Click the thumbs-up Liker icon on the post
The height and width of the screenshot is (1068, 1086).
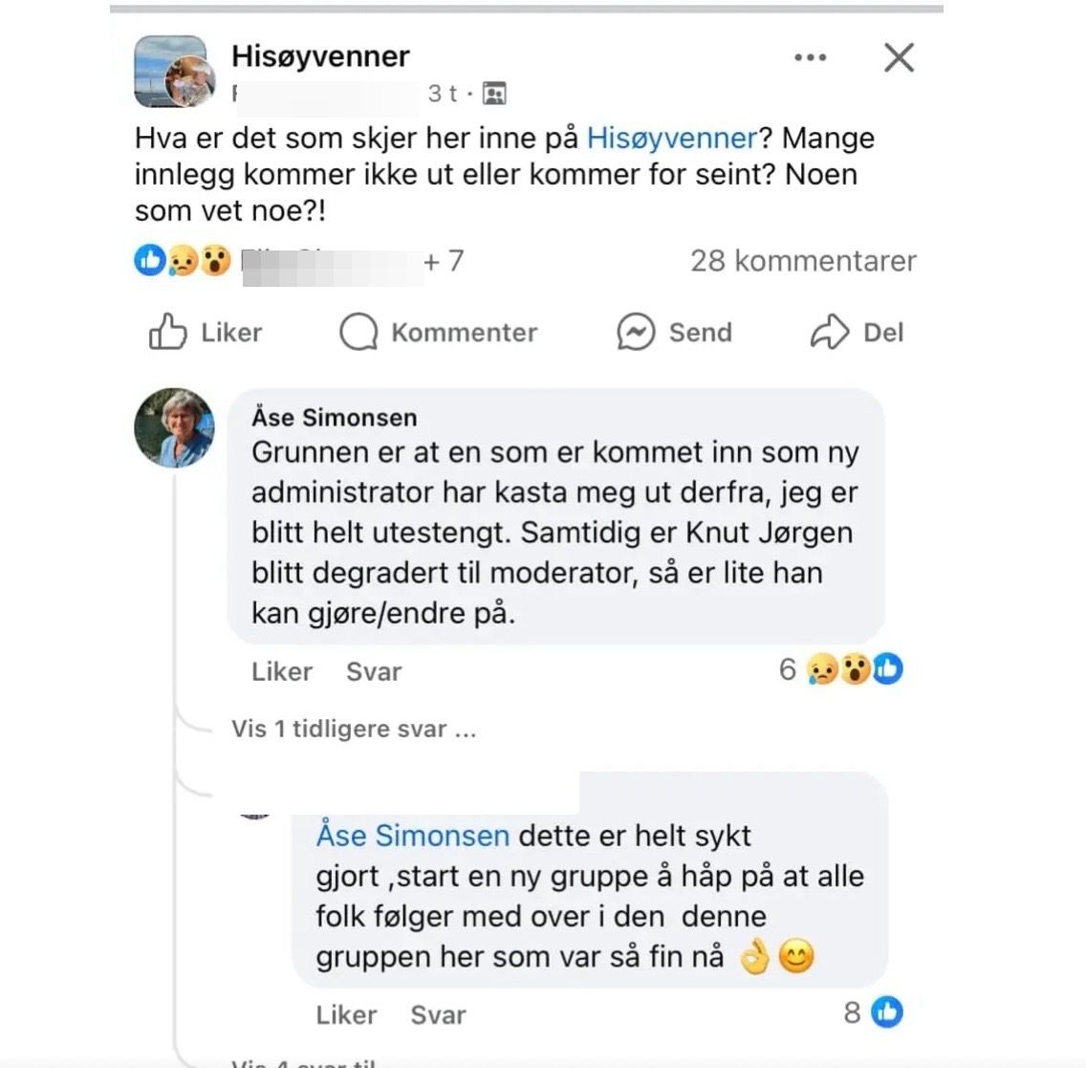pos(167,332)
